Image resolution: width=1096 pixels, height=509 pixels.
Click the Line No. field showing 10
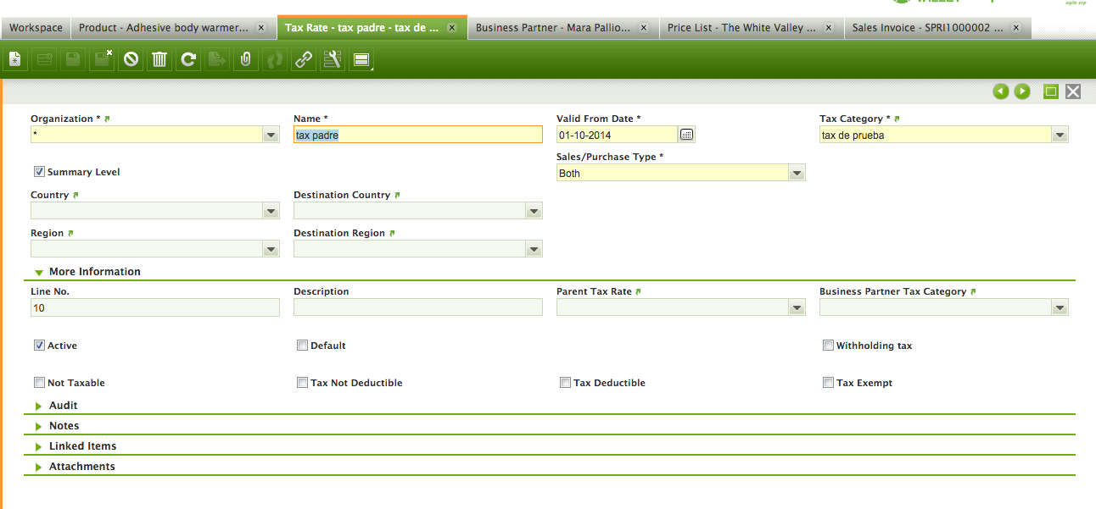tap(155, 308)
